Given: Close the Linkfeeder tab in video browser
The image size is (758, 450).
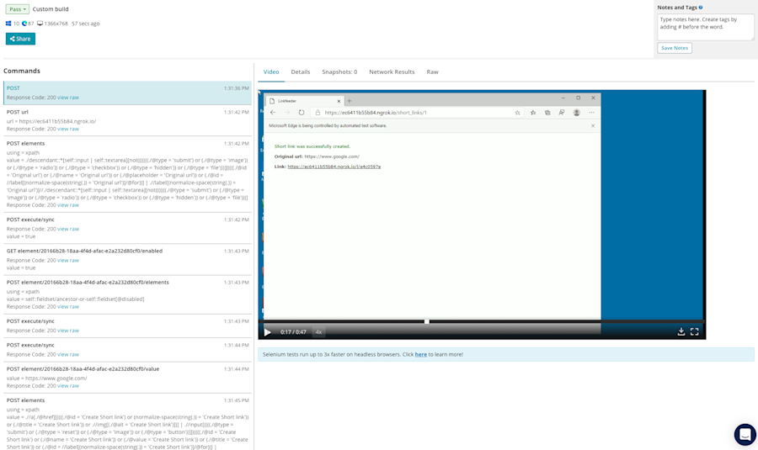Looking at the screenshot, I should 339,101.
